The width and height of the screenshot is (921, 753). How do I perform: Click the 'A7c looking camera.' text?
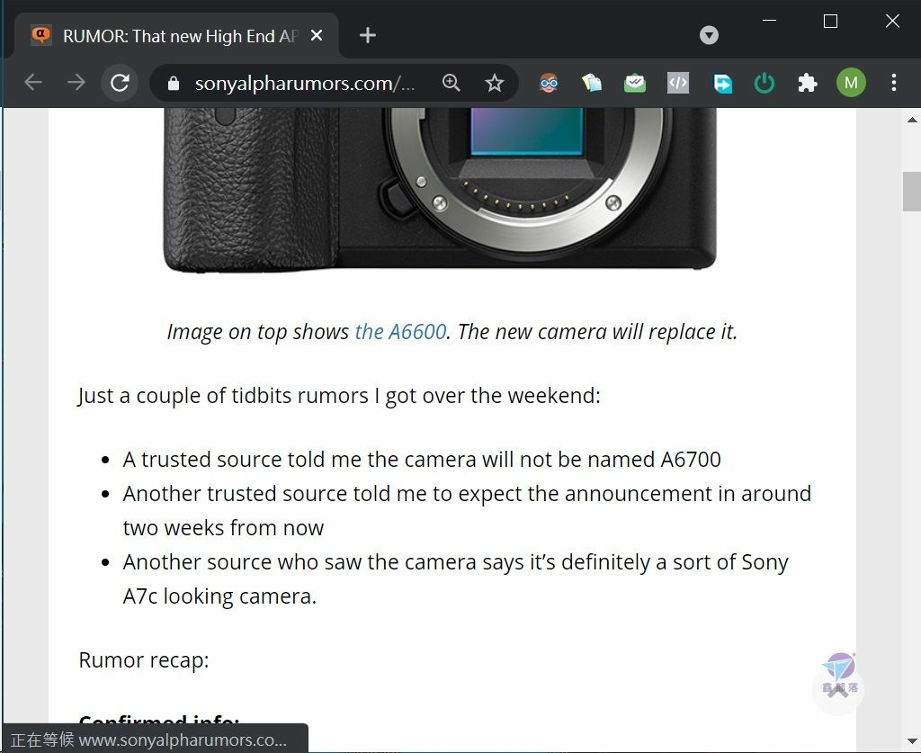pyautogui.click(x=219, y=596)
